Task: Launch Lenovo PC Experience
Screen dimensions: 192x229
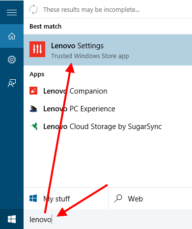Action: [x=108, y=109]
